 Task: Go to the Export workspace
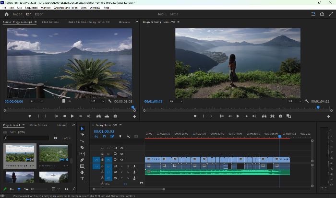39,14
